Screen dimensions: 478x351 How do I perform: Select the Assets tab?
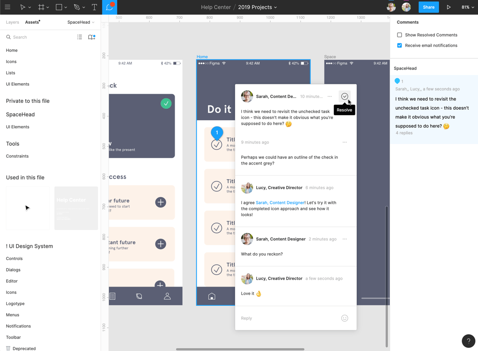coord(32,22)
